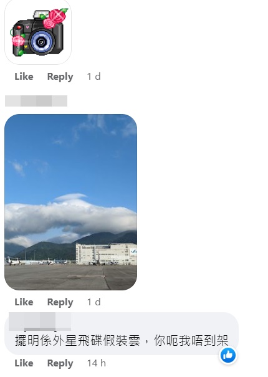268x377 pixels.
Task: Open the 1 d timestamp below the sticker
Action: pyautogui.click(x=94, y=77)
